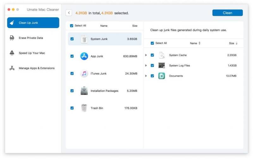
Task: Uncheck the Documents checkbox
Action: 152,76
